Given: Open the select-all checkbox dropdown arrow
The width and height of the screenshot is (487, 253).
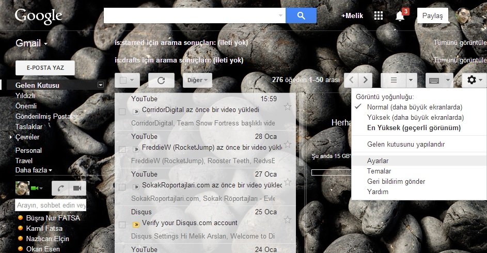Looking at the screenshot, I should (132, 81).
